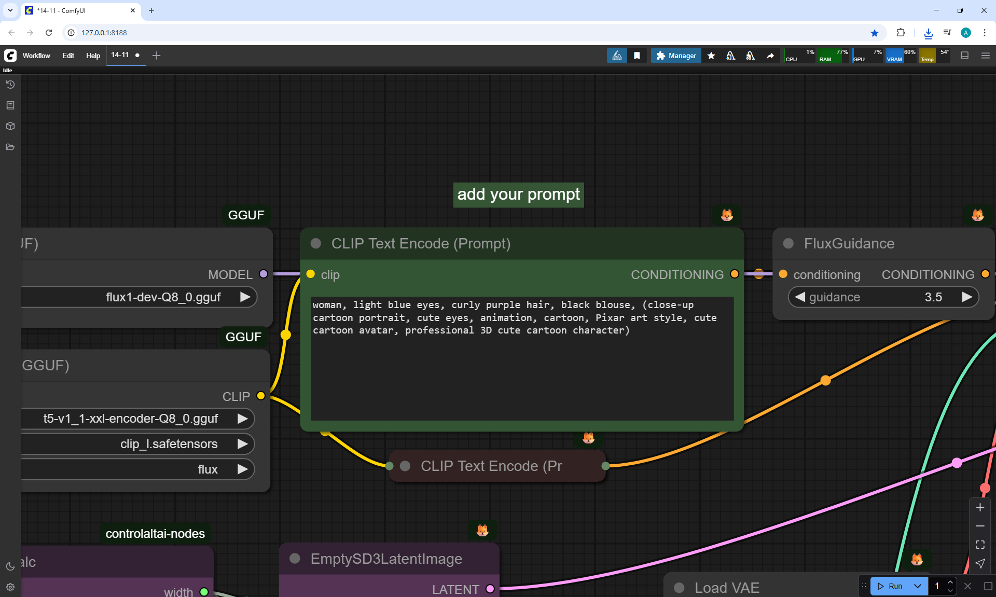Collapse the CLIP Text Encode (Prompt) node dot
The height and width of the screenshot is (597, 996).
click(x=315, y=243)
